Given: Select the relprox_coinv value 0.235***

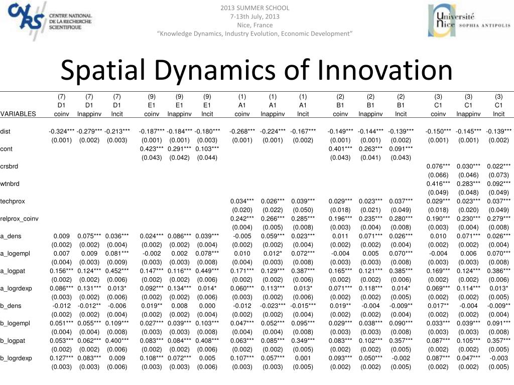Looking at the screenshot, I should (x=370, y=219).
